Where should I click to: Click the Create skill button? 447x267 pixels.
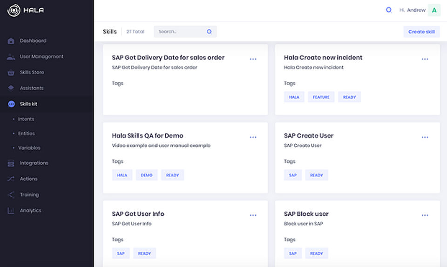[421, 32]
